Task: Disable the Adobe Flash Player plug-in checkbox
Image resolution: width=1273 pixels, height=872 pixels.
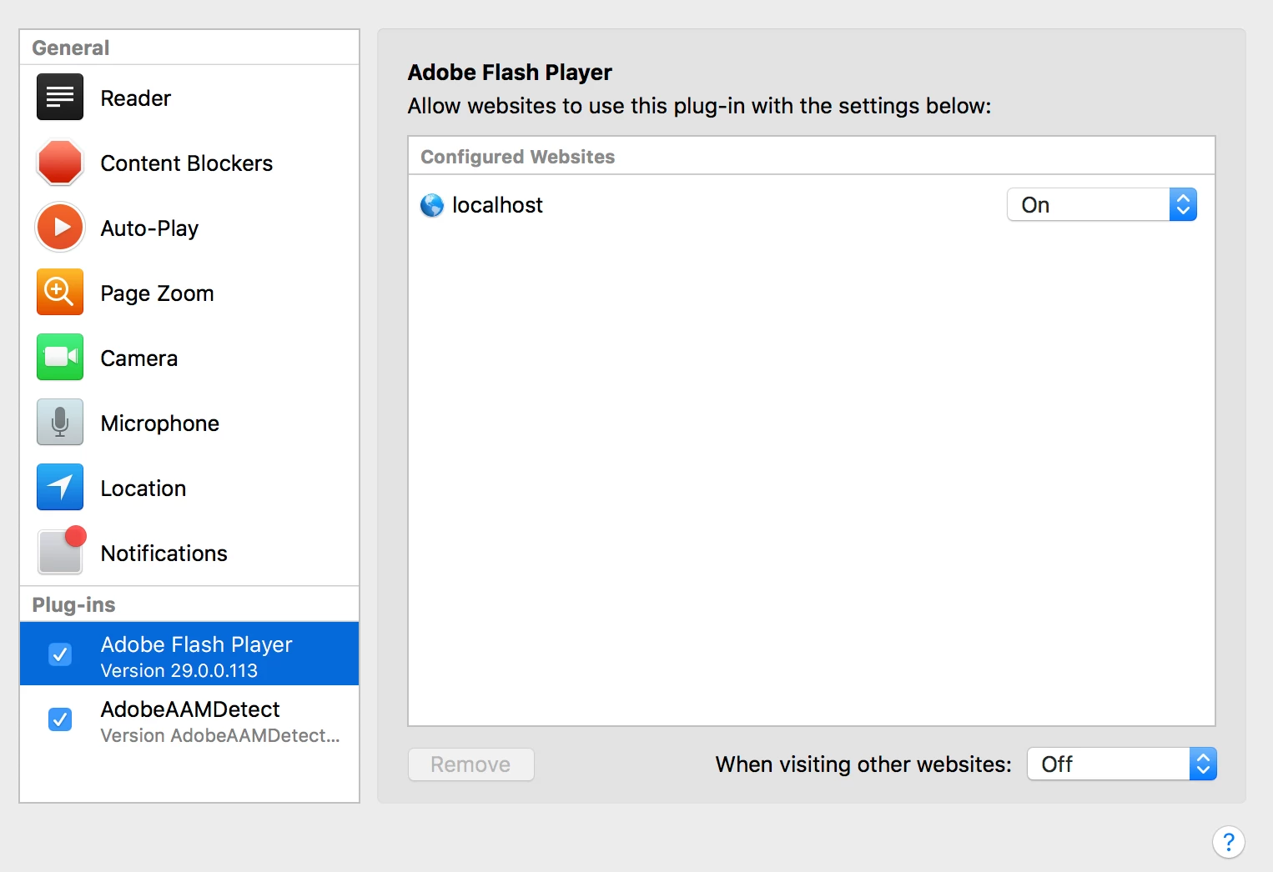Action: pos(60,654)
